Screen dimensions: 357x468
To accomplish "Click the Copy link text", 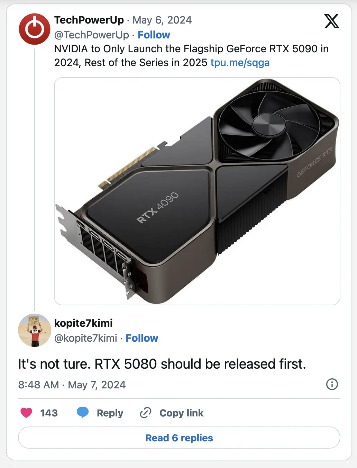I will [x=182, y=413].
